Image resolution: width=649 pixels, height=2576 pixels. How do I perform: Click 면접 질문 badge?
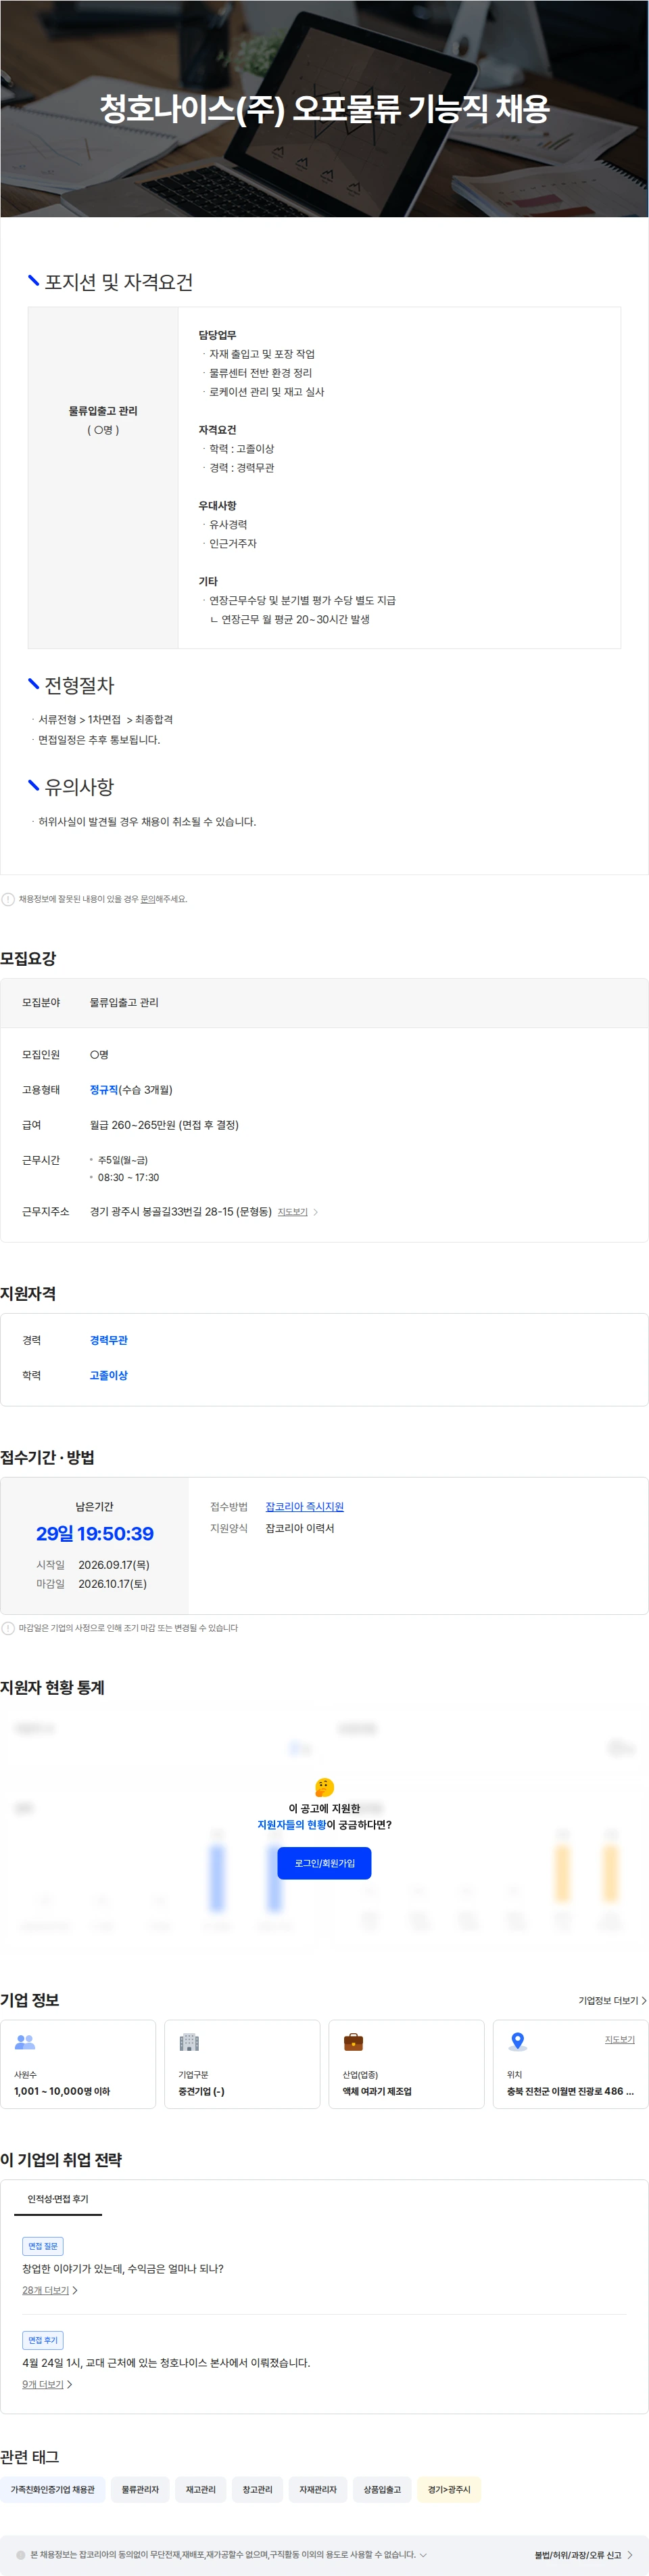[43, 2246]
